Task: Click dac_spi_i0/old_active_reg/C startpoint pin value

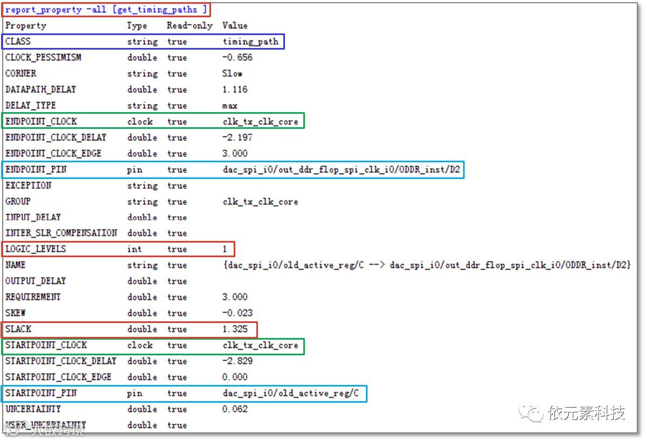Action: [x=290, y=393]
